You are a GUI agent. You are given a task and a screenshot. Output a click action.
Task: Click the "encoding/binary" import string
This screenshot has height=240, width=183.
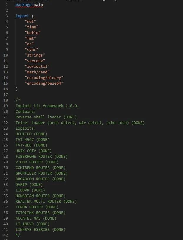(44, 78)
